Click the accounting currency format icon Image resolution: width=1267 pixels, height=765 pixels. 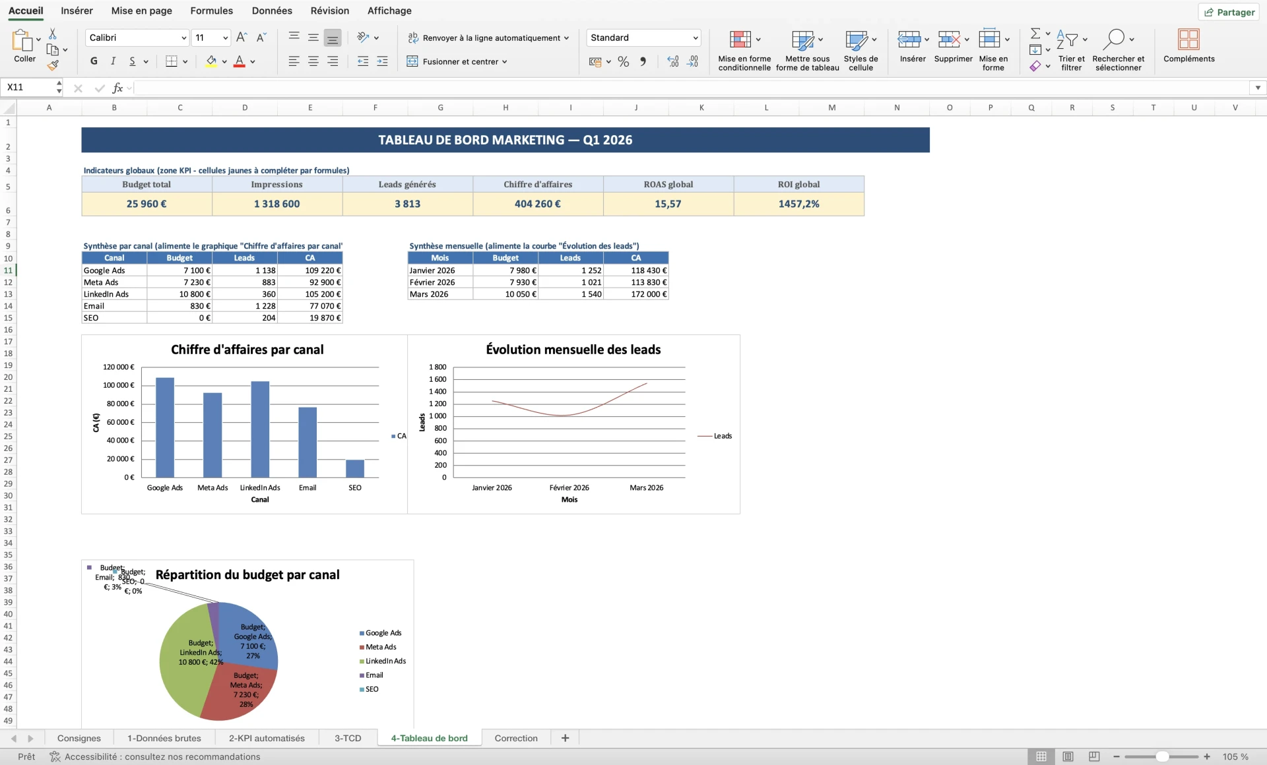coord(595,61)
